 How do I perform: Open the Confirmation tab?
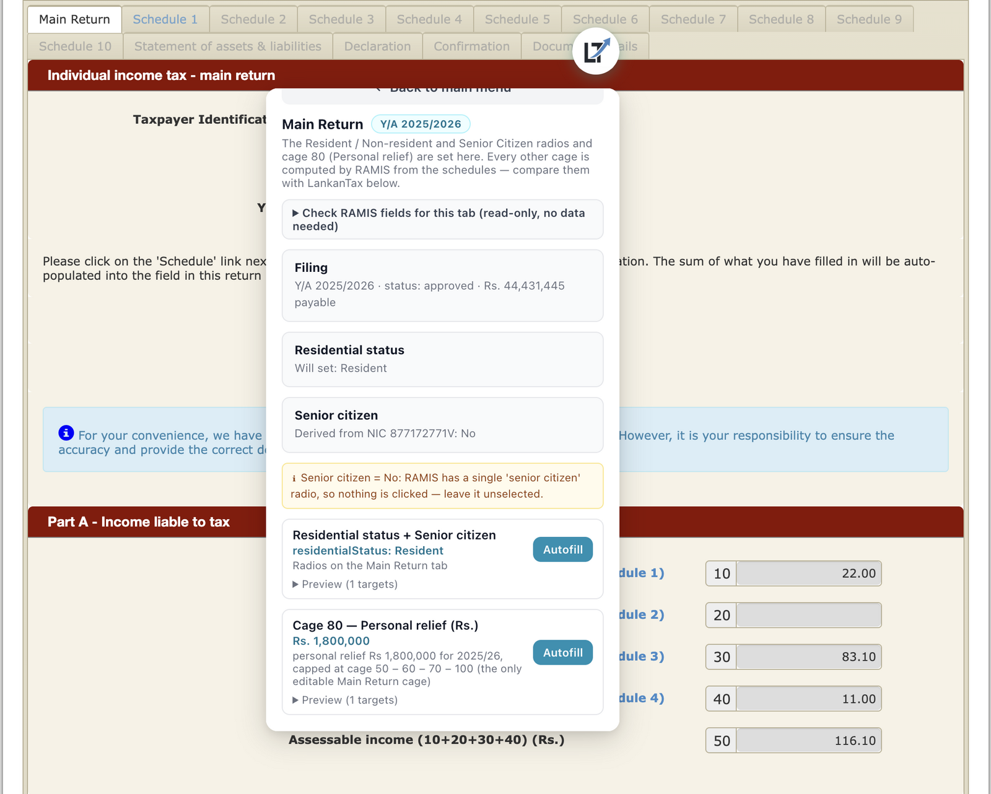[x=471, y=46]
